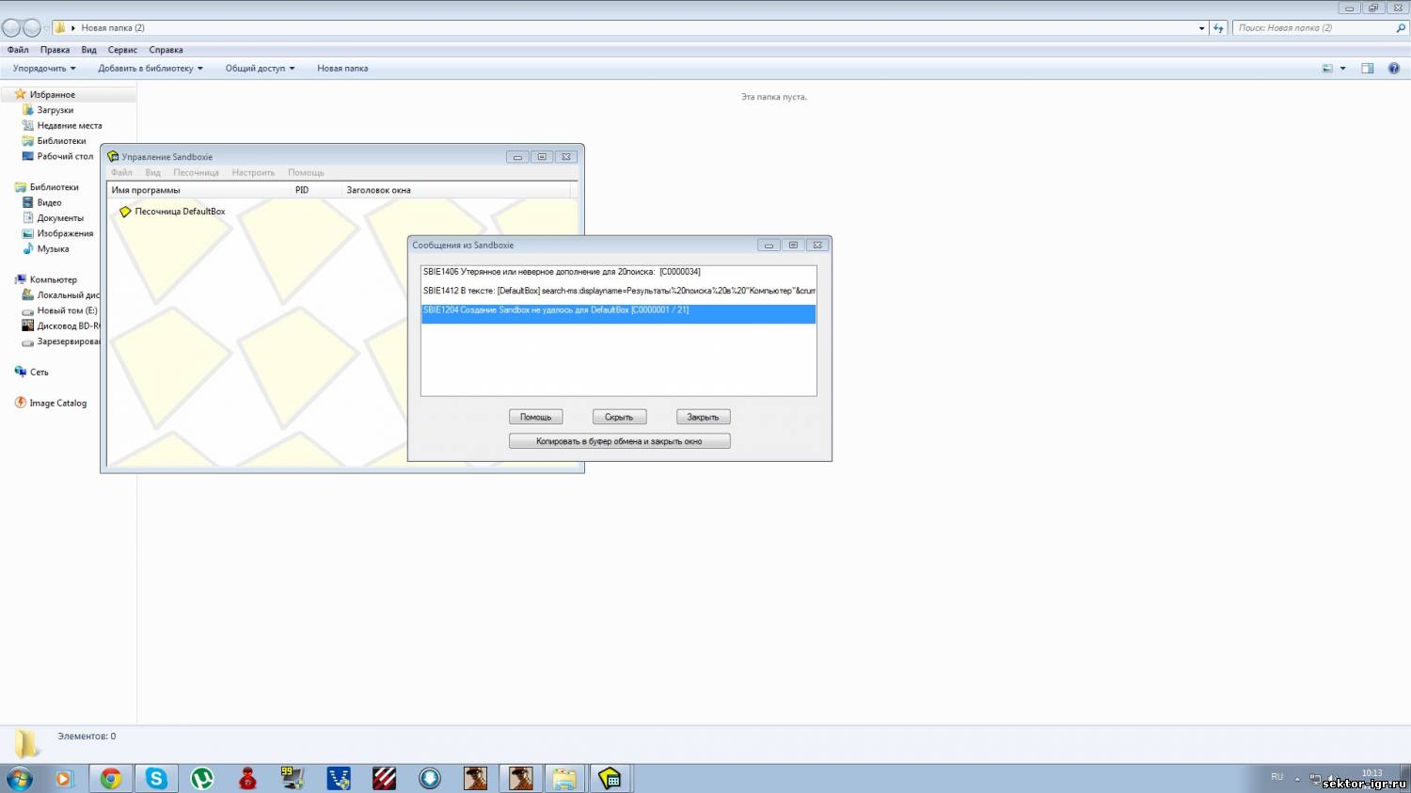Viewport: 1411px width, 793px height.
Task: Click the Explorer Back navigation arrow
Action: point(11,28)
